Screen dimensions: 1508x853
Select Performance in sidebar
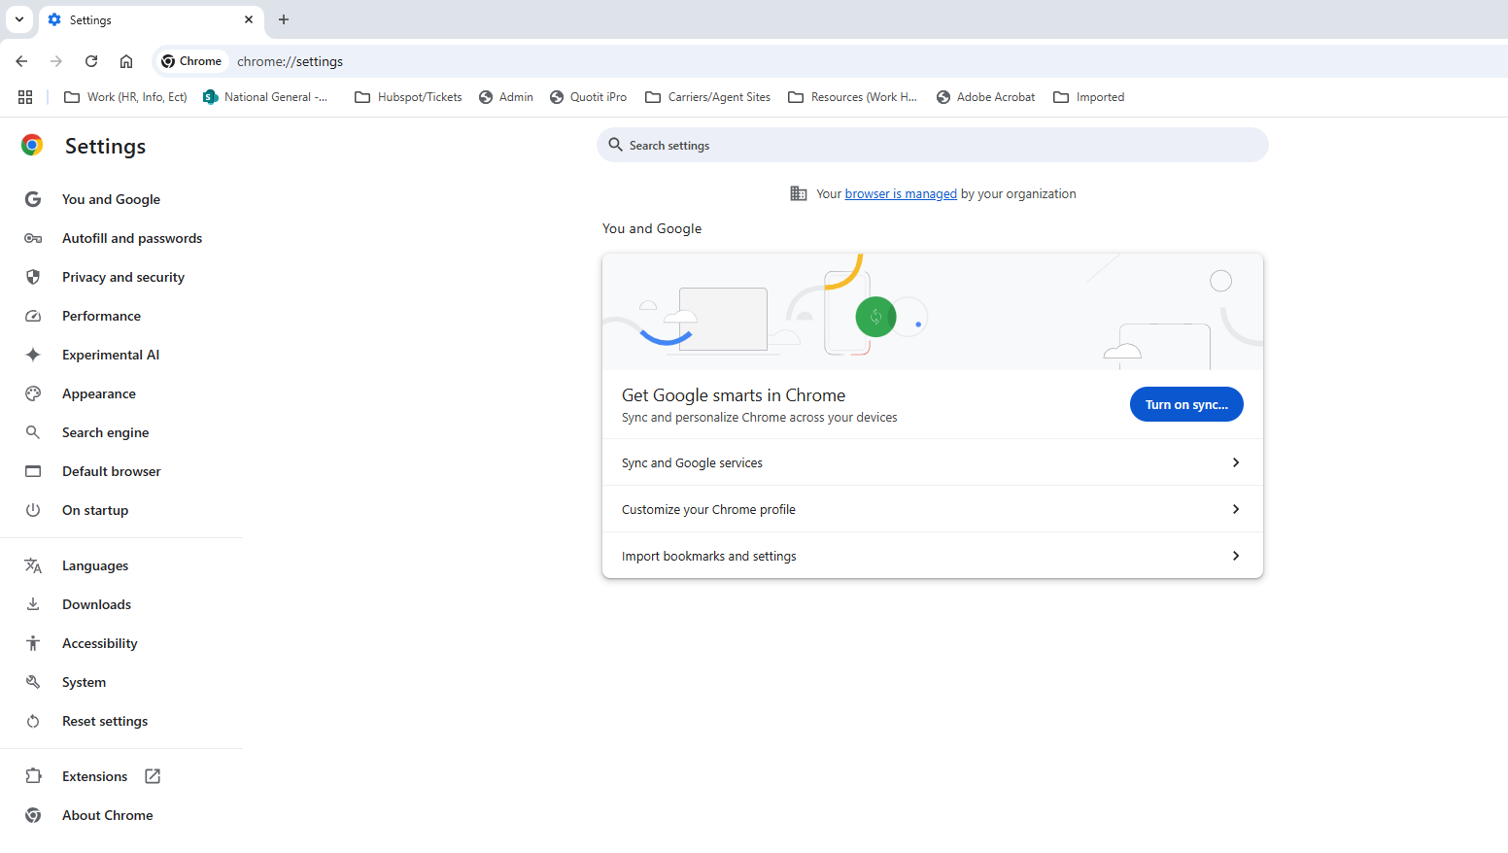(x=101, y=316)
